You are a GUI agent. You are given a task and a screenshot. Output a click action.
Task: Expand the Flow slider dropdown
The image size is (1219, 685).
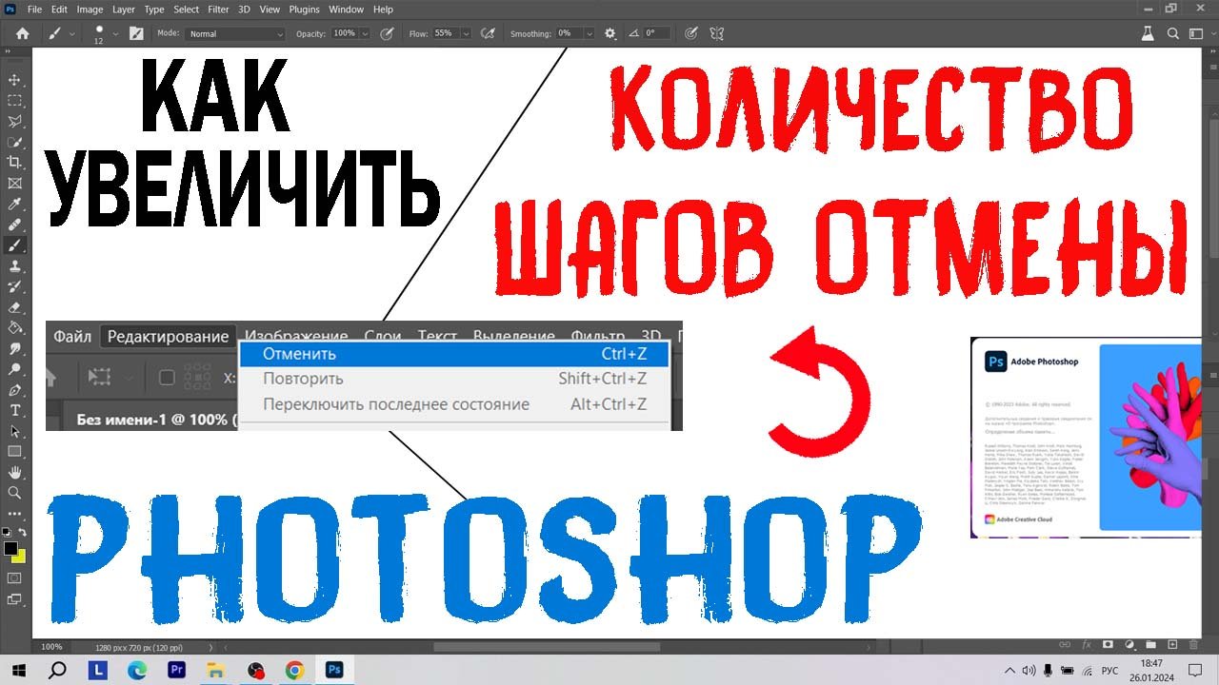pyautogui.click(x=466, y=33)
